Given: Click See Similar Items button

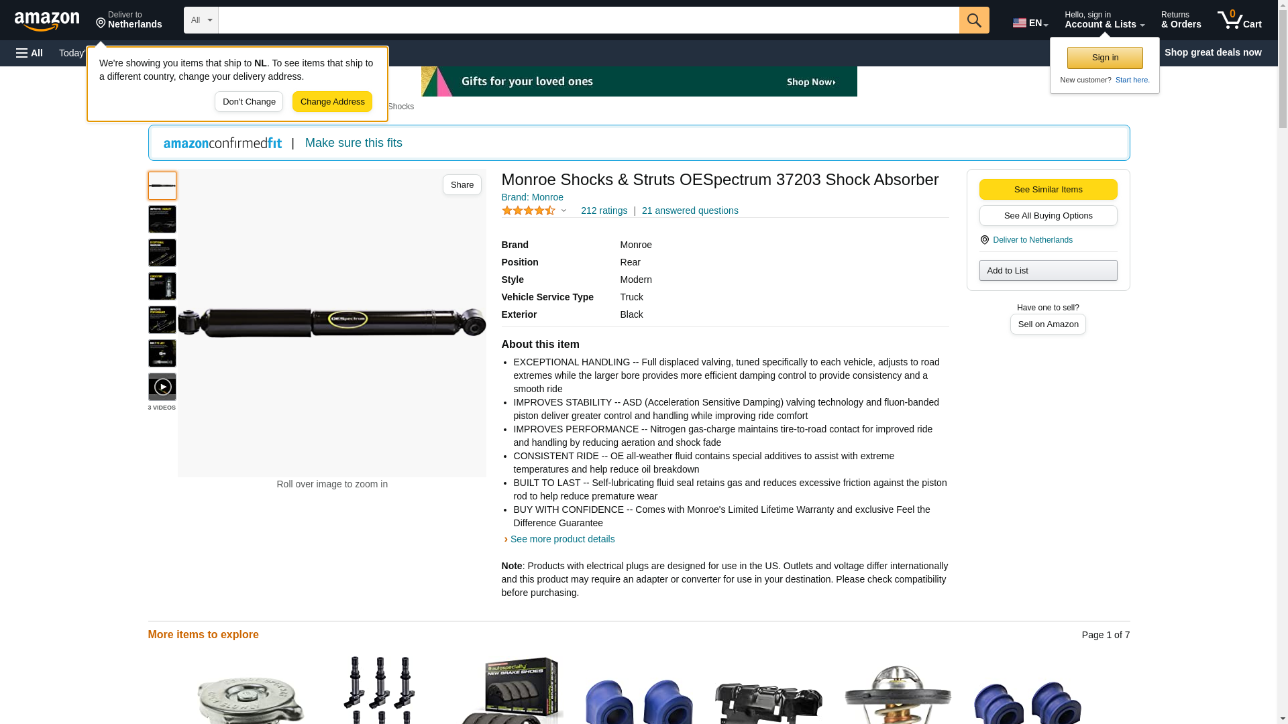Looking at the screenshot, I should pos(1048,189).
